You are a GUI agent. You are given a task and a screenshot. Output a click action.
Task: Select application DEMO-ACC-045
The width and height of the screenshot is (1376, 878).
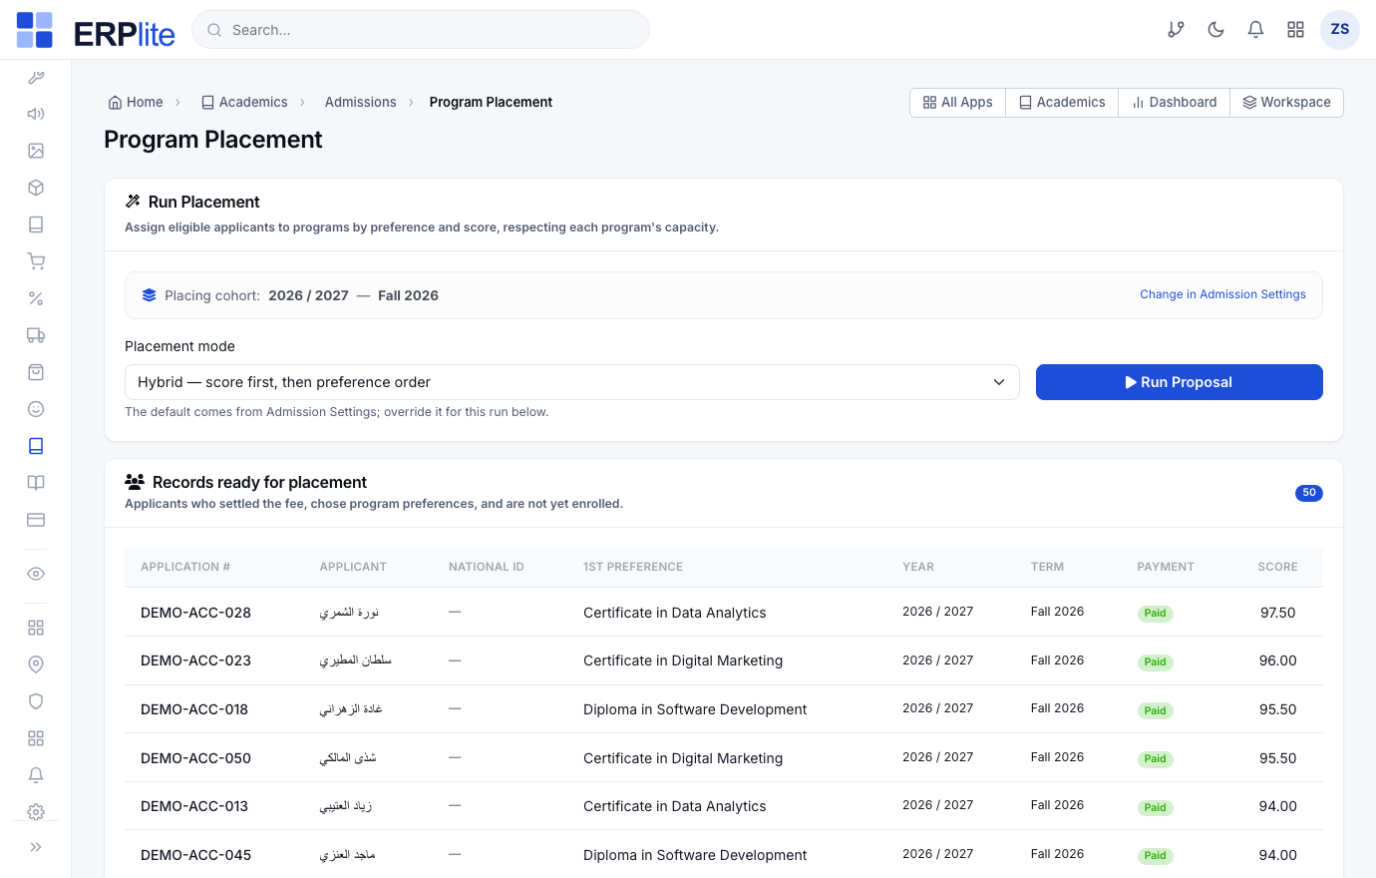pyautogui.click(x=195, y=855)
